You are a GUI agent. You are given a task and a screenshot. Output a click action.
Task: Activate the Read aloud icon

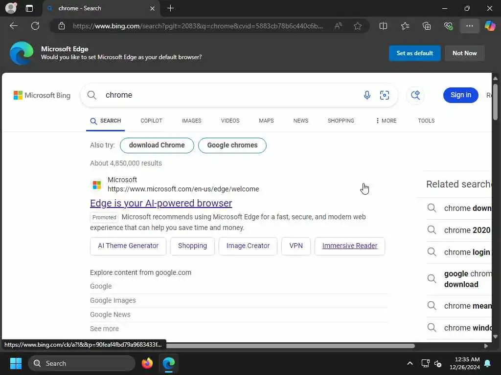[338, 26]
